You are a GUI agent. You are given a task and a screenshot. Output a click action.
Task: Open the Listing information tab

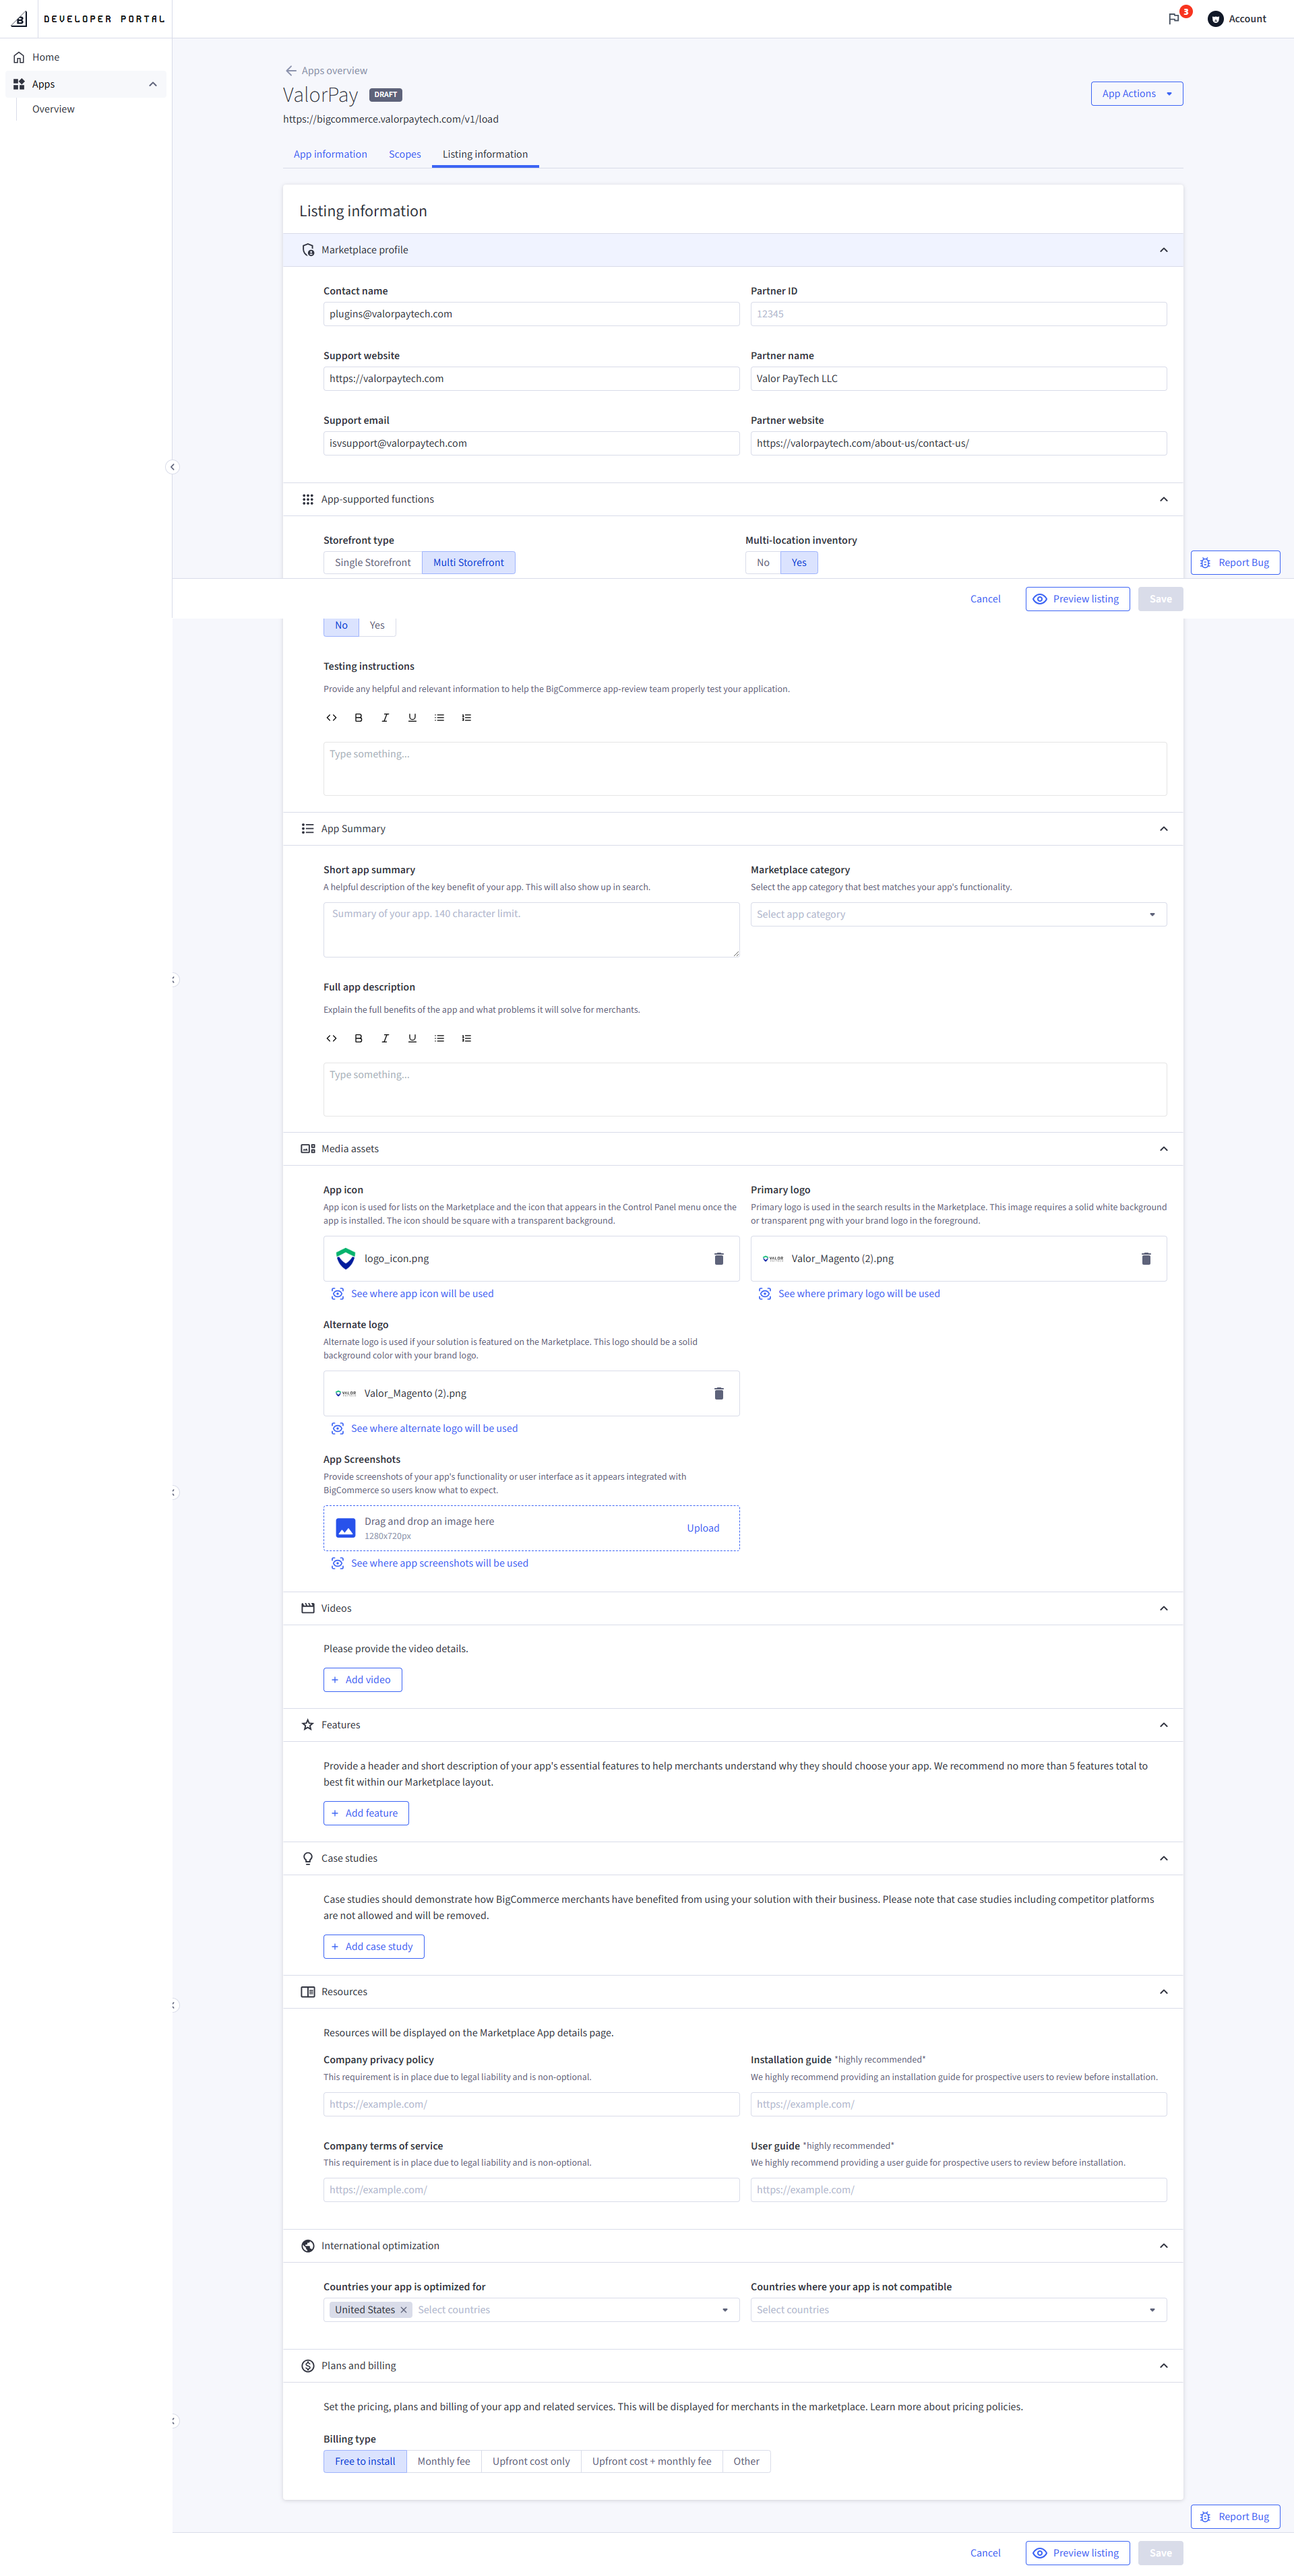point(485,154)
